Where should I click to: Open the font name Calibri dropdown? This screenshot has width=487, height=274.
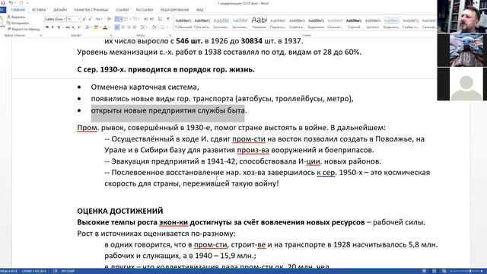[64, 19]
